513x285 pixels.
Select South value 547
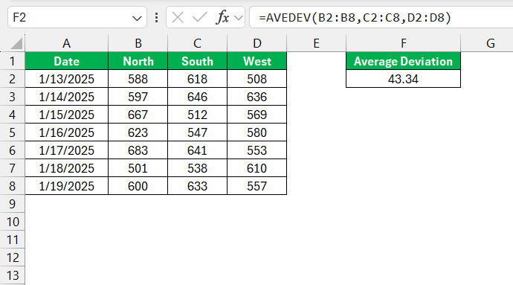tap(197, 132)
